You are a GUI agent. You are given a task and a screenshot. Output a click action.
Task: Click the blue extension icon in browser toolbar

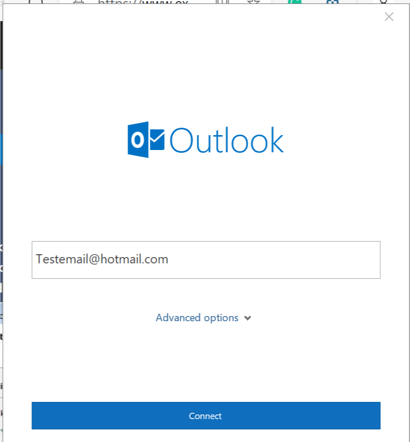coord(332,2)
